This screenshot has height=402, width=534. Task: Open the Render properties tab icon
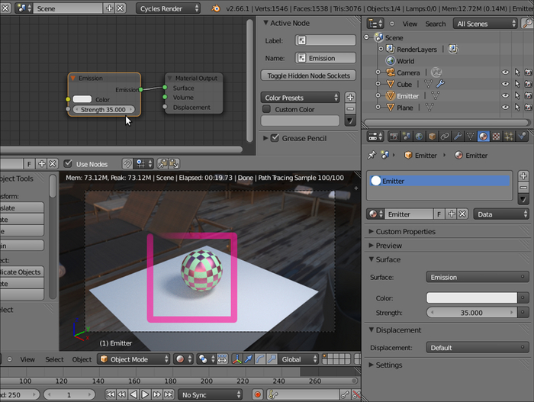394,137
